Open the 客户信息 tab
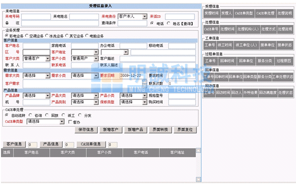296x184 pixels. (14, 144)
